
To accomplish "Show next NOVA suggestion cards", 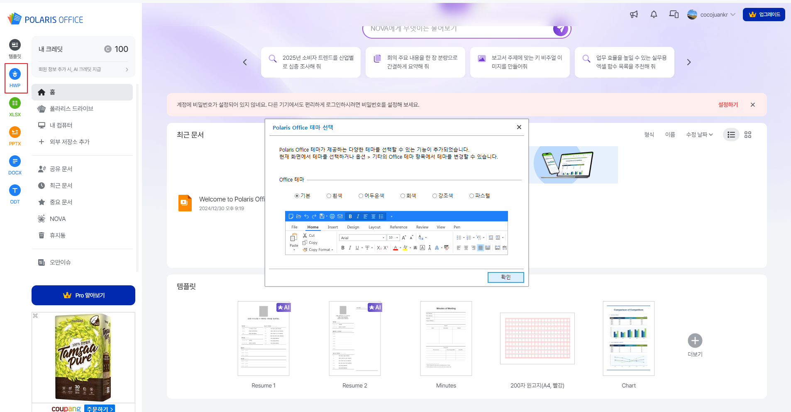I will [689, 62].
